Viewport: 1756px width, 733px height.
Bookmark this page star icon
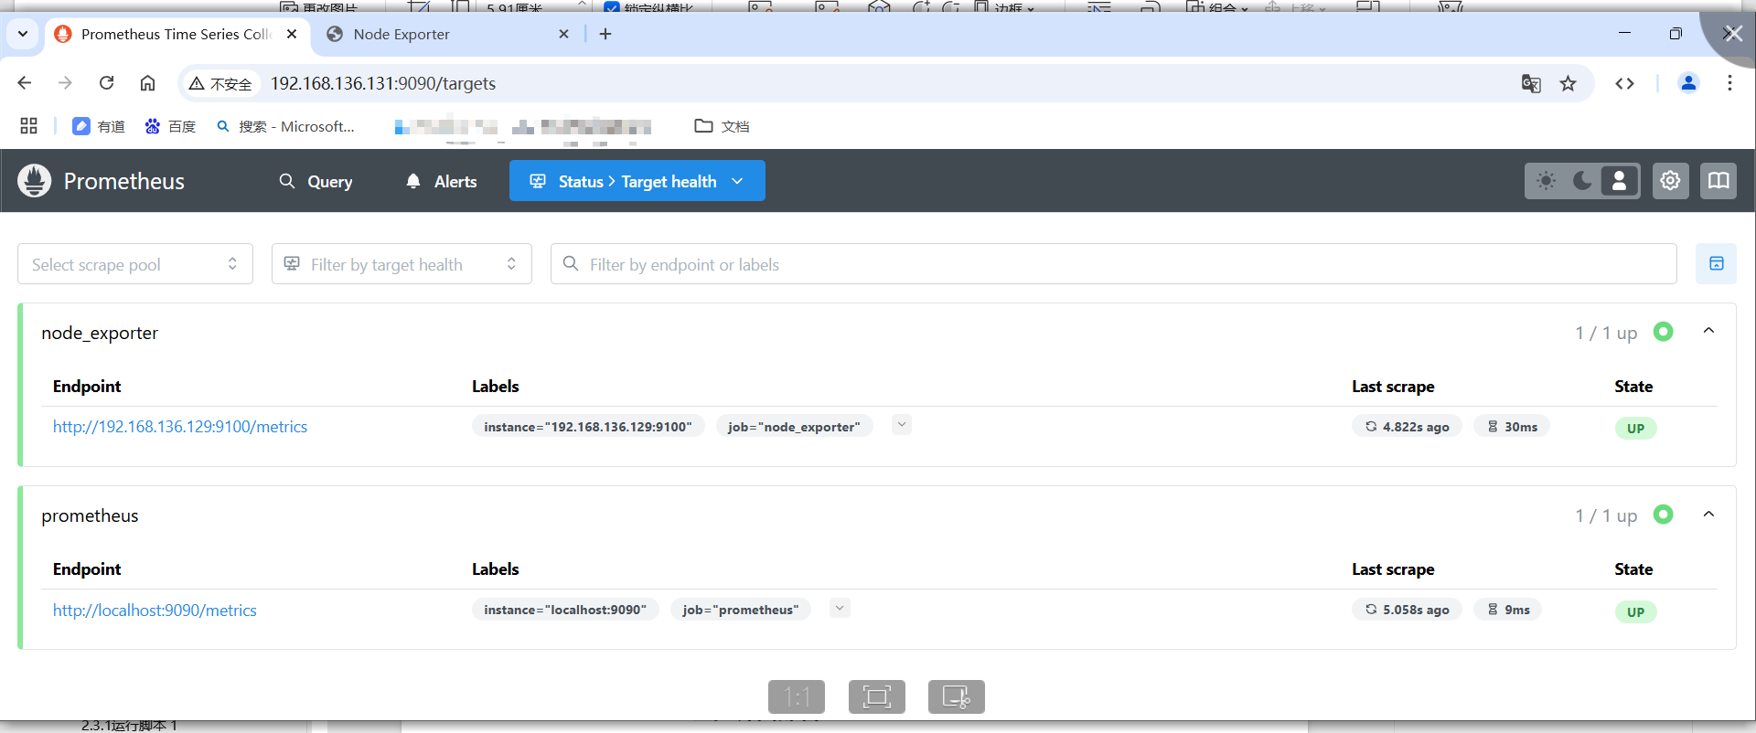[1569, 83]
